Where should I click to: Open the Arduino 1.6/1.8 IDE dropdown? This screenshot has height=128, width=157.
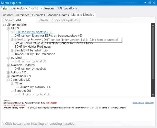pyautogui.click(x=41, y=8)
